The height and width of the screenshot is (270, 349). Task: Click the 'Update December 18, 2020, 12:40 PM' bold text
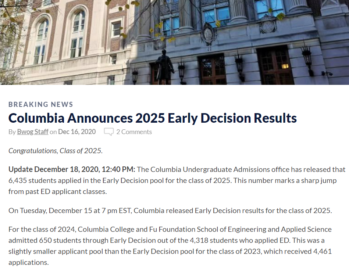(72, 169)
